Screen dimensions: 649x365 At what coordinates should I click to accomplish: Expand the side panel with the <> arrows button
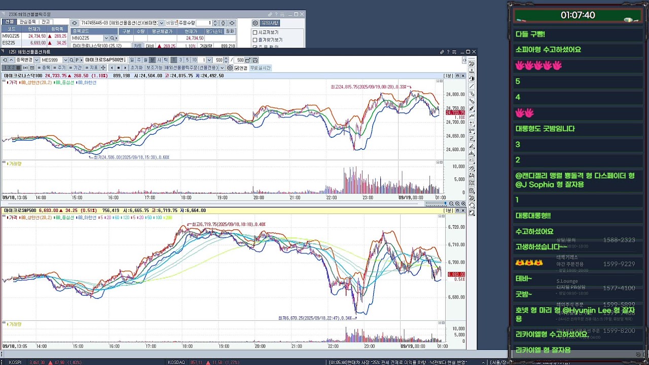pos(464,60)
